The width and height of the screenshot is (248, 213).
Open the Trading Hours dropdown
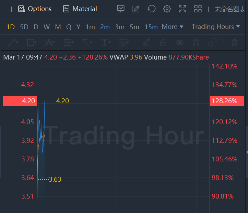coord(216,27)
